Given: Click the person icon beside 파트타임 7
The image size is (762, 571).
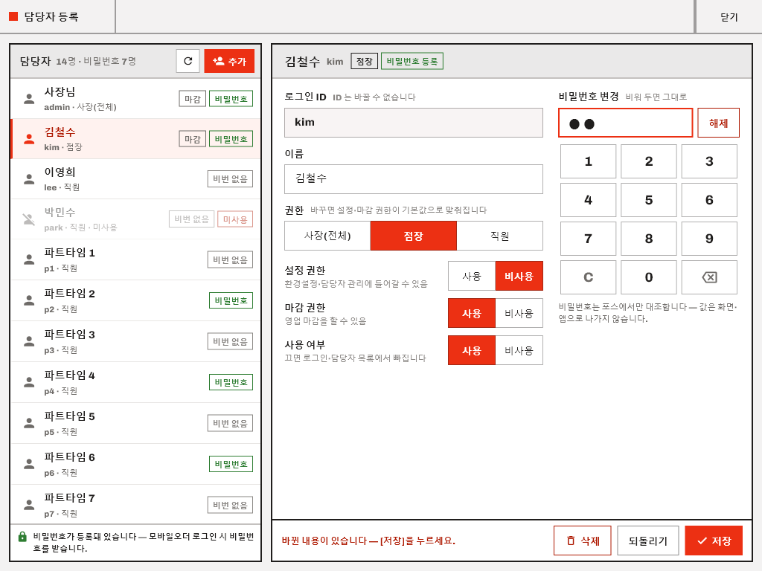Looking at the screenshot, I should tap(29, 505).
